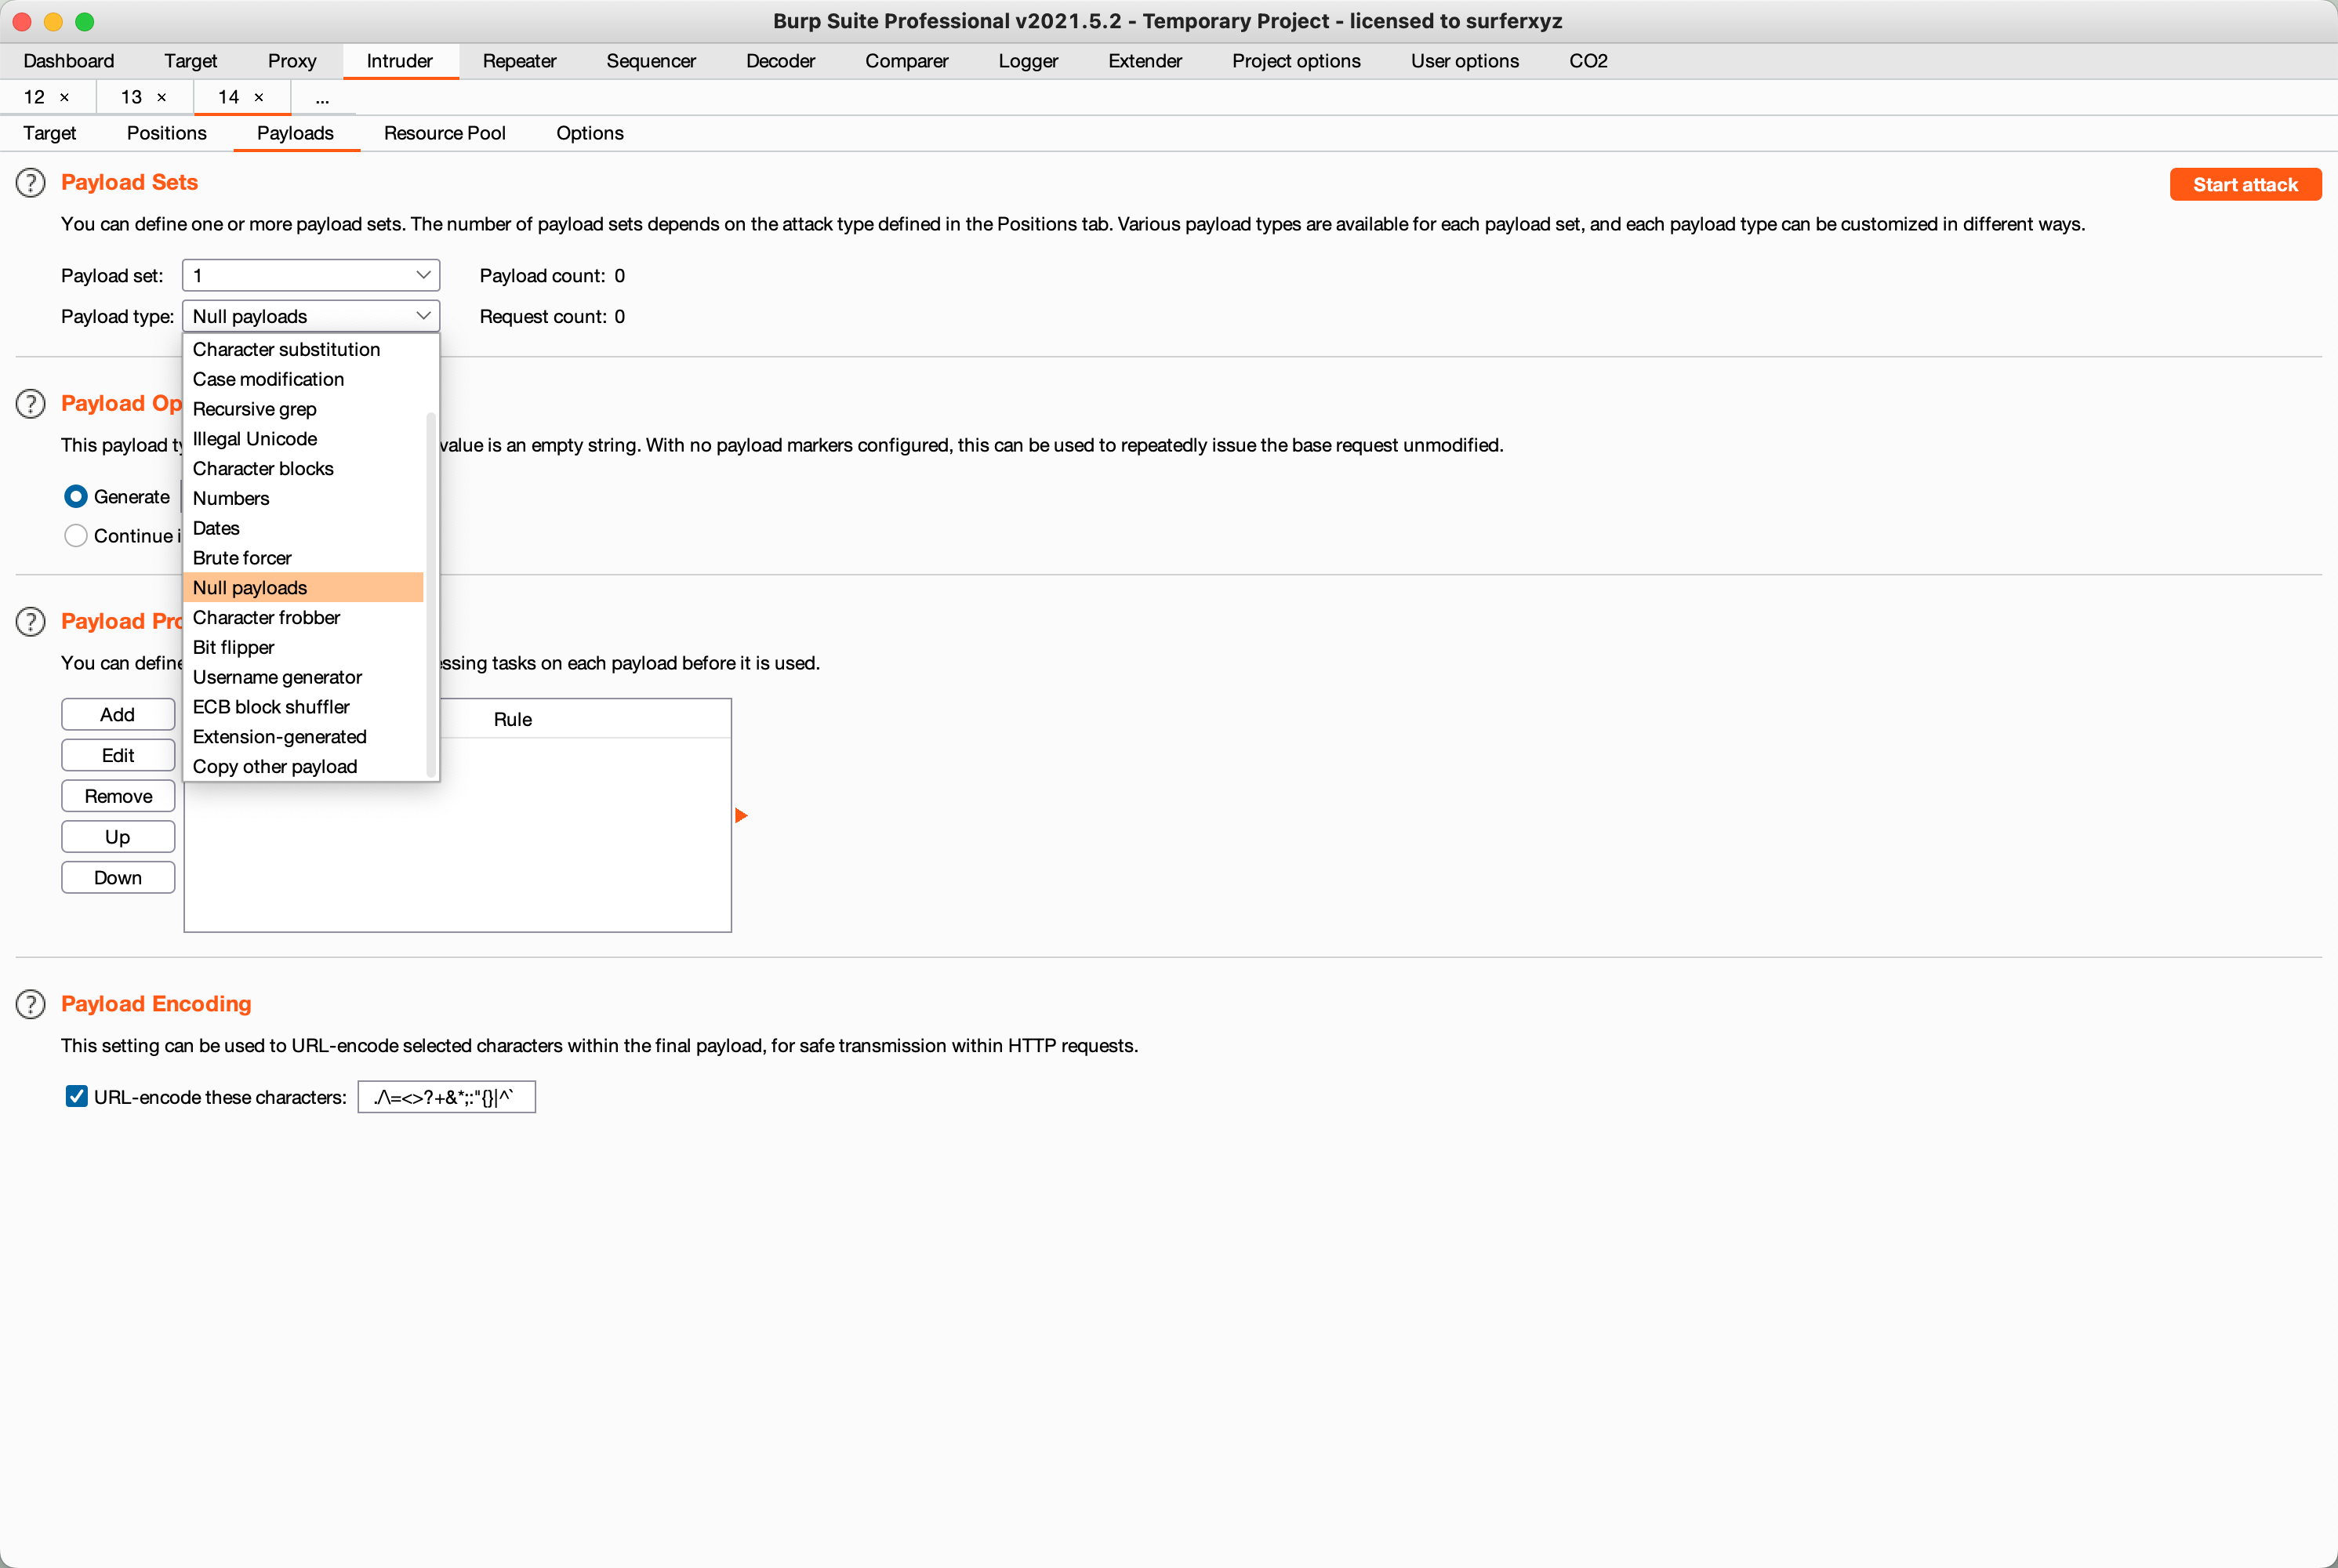Close Intruder tab 12
Screen dimensions: 2338x1568
tap(65, 97)
